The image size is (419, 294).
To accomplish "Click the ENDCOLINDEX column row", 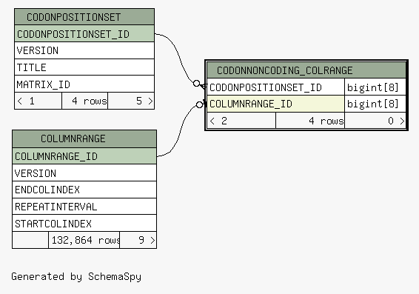I will (x=84, y=190).
